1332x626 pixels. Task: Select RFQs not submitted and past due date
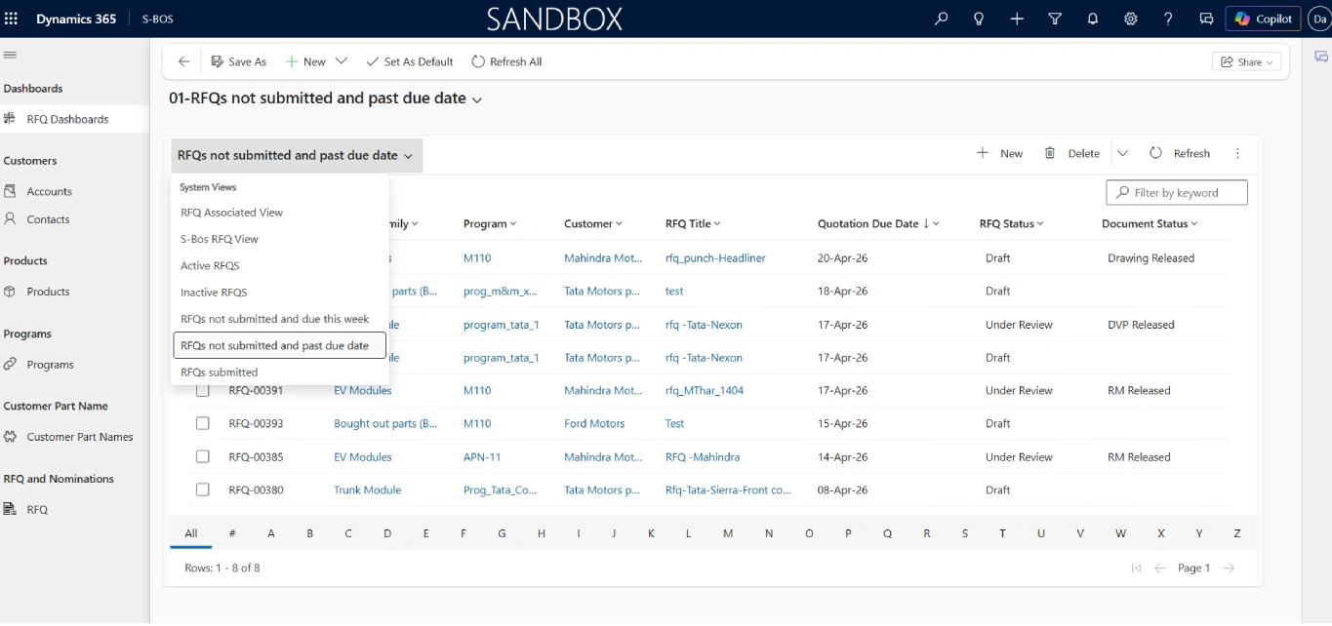click(279, 345)
